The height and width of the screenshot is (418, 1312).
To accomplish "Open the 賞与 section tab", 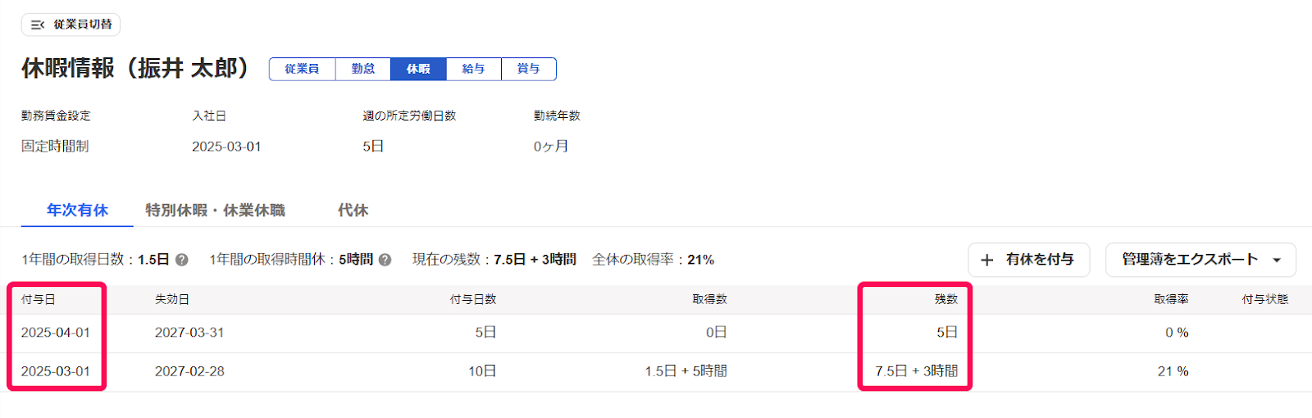I will pyautogui.click(x=529, y=69).
